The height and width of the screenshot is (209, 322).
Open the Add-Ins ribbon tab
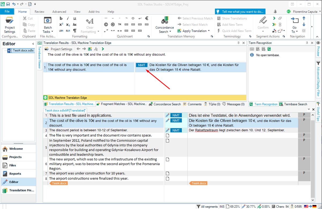[94, 12]
